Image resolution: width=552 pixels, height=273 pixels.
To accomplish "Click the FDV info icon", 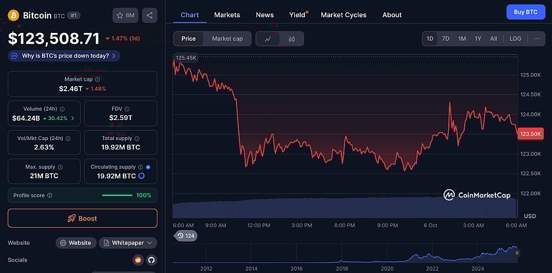I will (127, 109).
